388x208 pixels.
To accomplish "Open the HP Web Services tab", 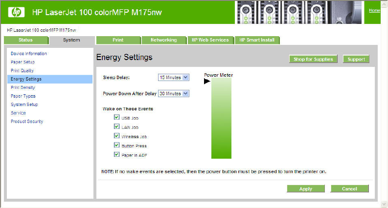I will [210, 40].
